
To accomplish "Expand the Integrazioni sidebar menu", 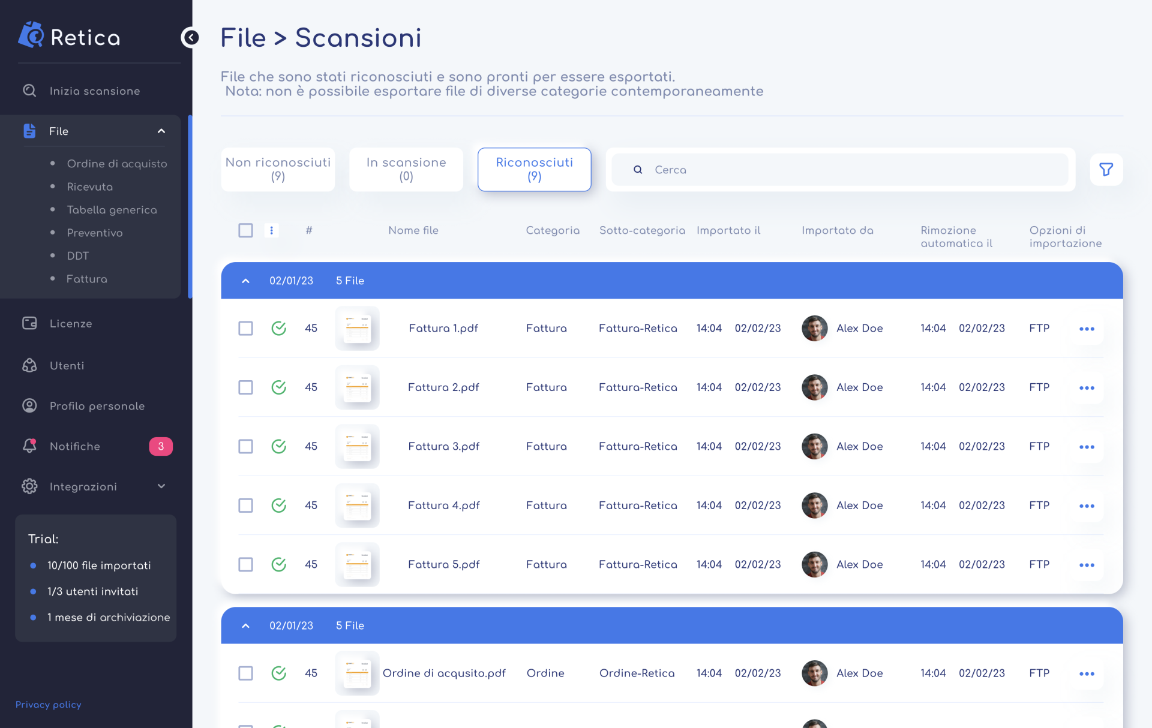I will tap(161, 486).
